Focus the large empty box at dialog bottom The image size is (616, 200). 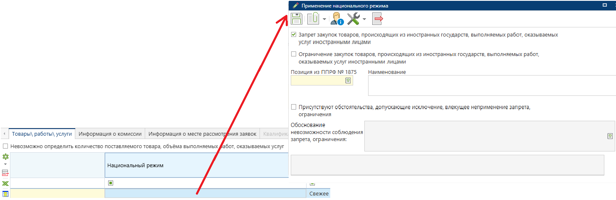[447, 165]
